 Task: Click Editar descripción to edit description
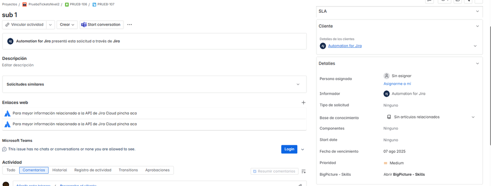(x=18, y=65)
